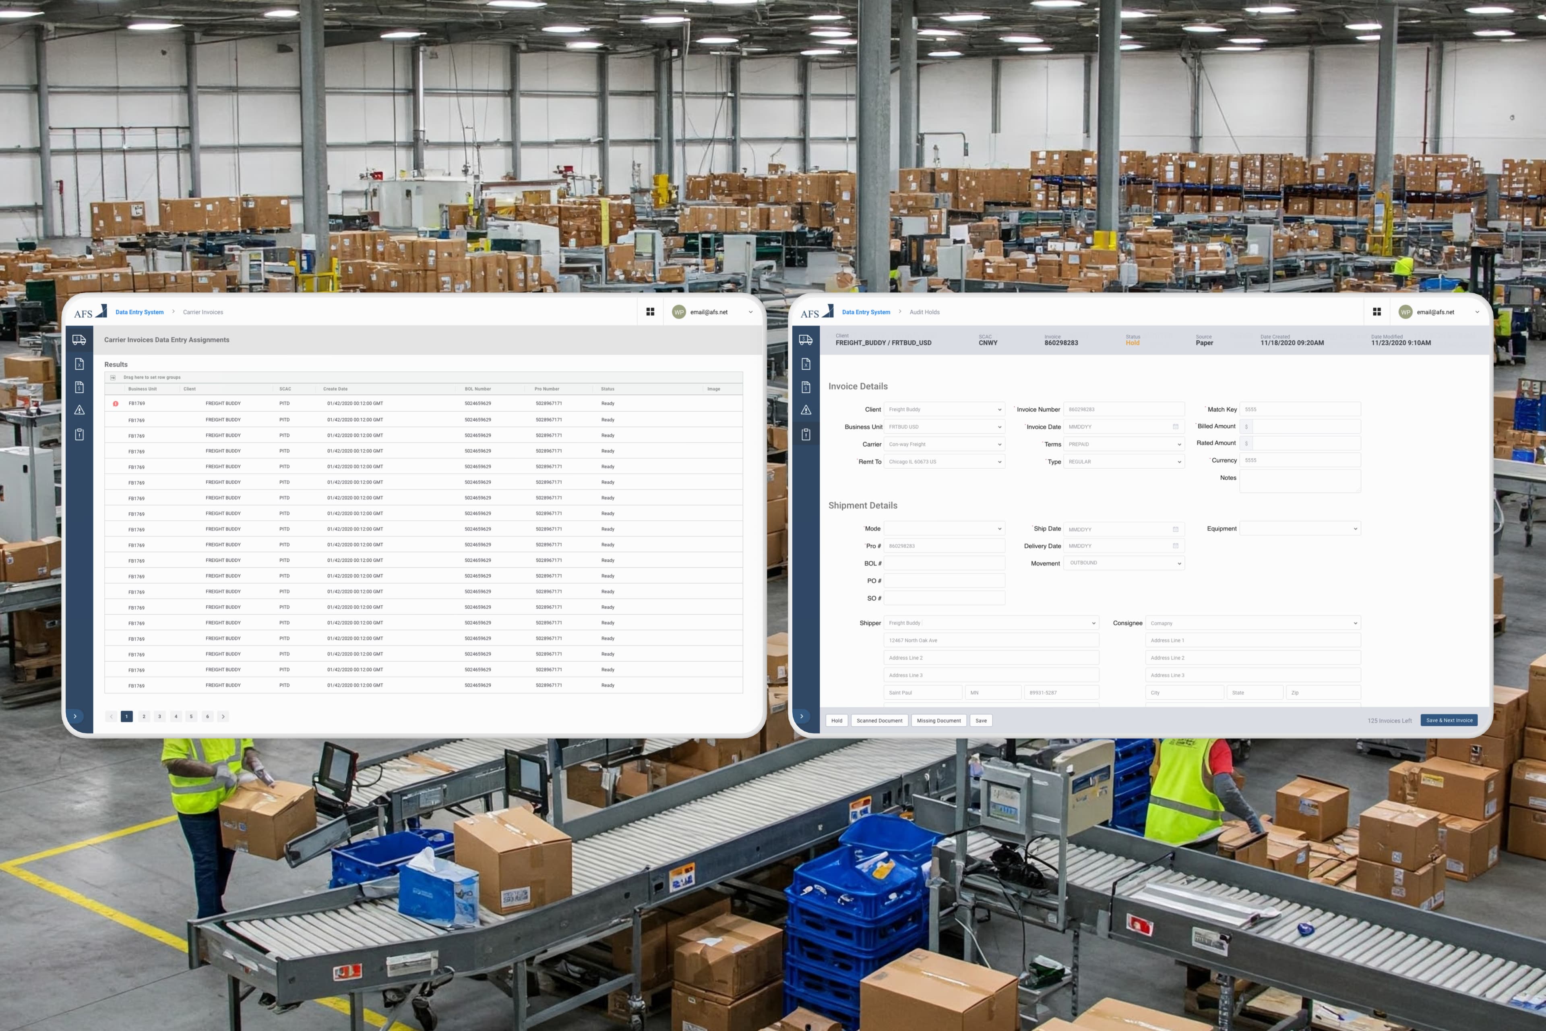Open document X icon in Audit Holds window sidebar
Screen dimensions: 1546x1031
805,364
